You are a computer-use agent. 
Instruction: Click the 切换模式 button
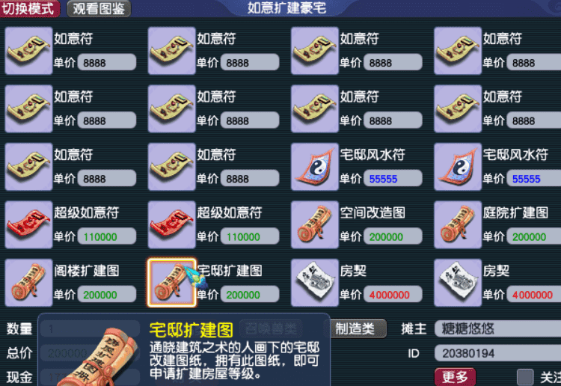coord(30,8)
